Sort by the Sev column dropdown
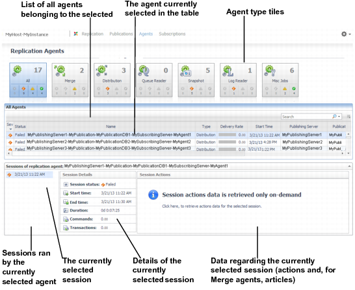Viewport: 355px width, 290px height. 10,129
